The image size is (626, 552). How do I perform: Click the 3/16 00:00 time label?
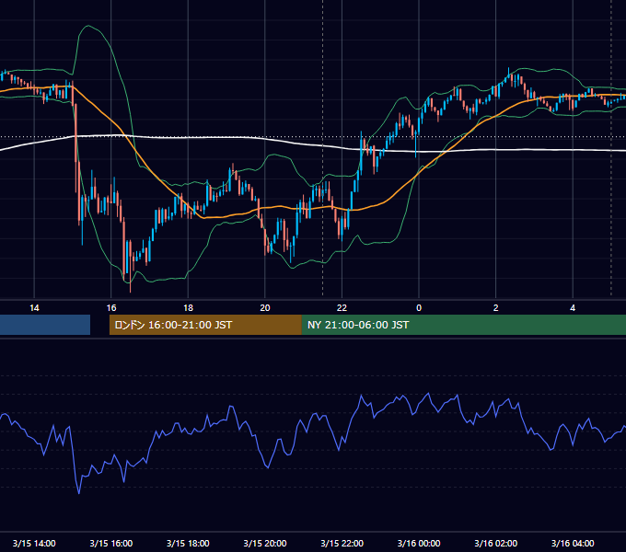coord(419,543)
